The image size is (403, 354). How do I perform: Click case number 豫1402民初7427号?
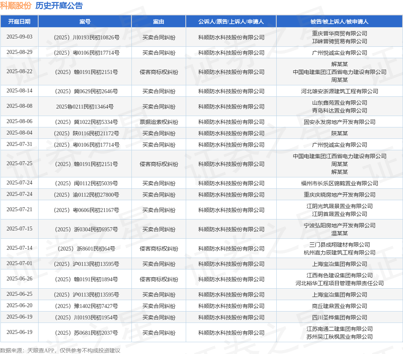[x=87, y=306]
